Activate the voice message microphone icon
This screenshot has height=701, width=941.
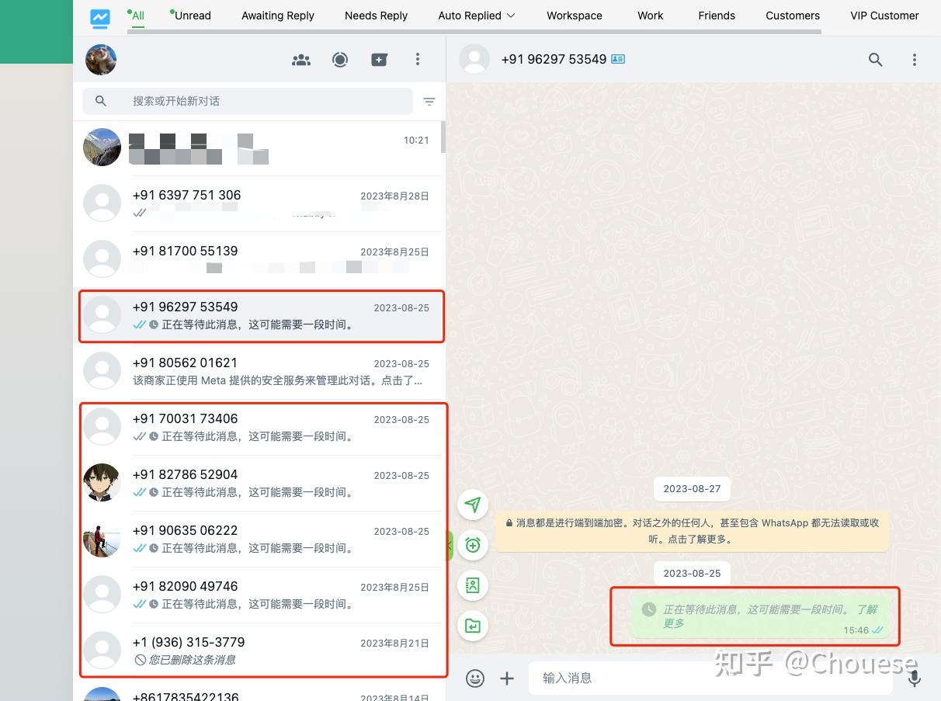tap(915, 678)
